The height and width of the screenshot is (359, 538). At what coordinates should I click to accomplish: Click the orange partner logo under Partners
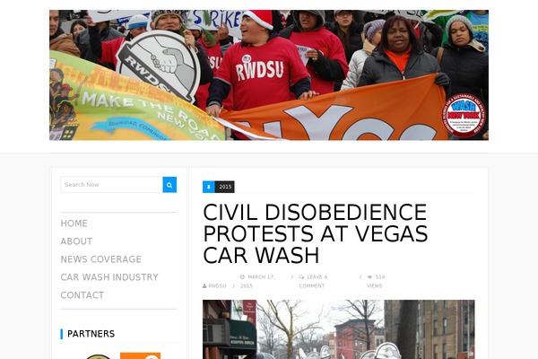pos(141,356)
